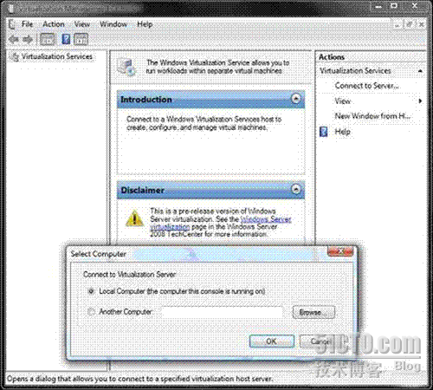
Task: Expand the View submenu arrow in Actions
Action: [x=420, y=101]
